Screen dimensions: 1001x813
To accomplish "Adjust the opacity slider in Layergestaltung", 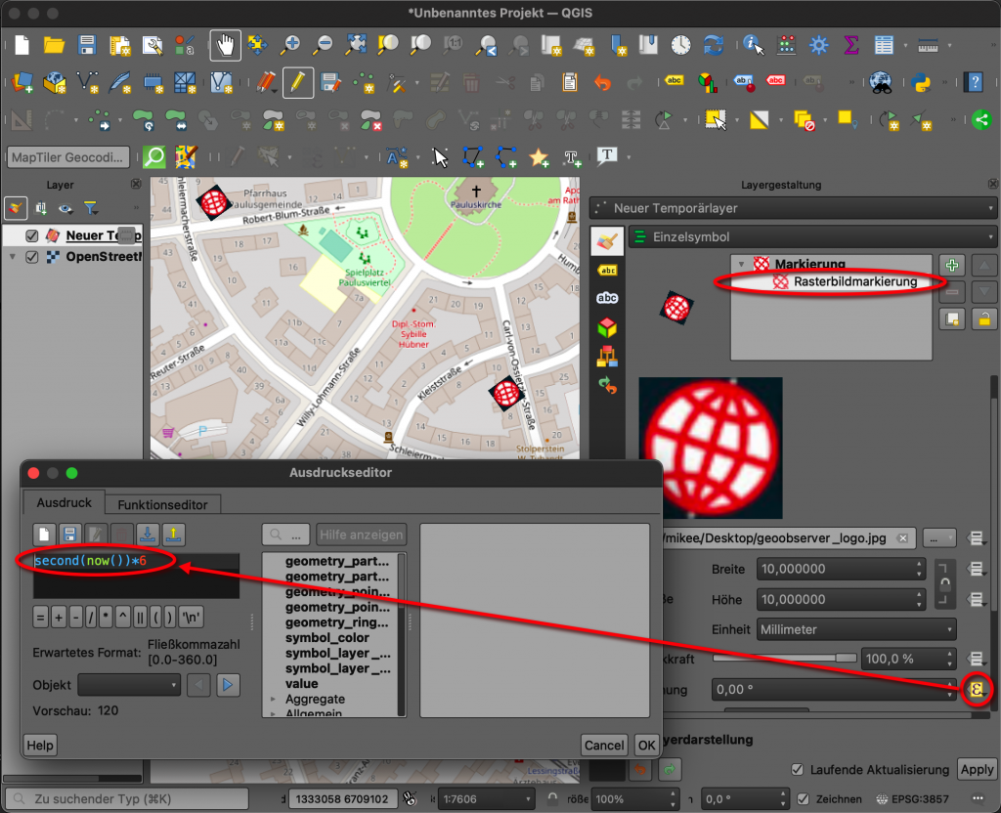I will tap(785, 658).
